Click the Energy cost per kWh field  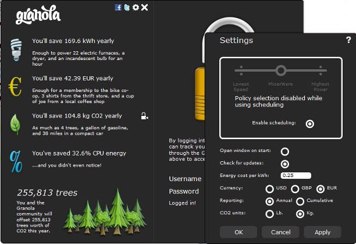[296, 175]
